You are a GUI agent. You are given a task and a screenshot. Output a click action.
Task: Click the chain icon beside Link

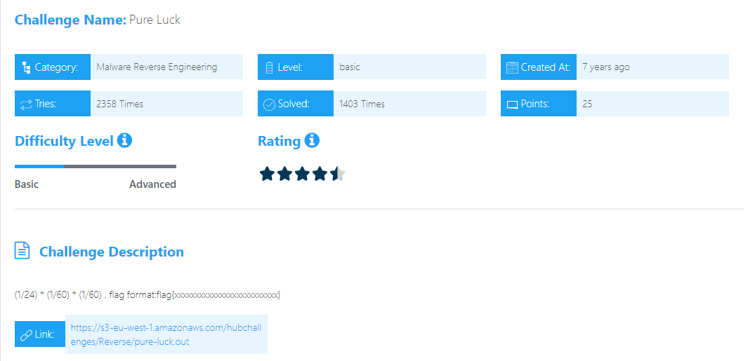pyautogui.click(x=27, y=334)
